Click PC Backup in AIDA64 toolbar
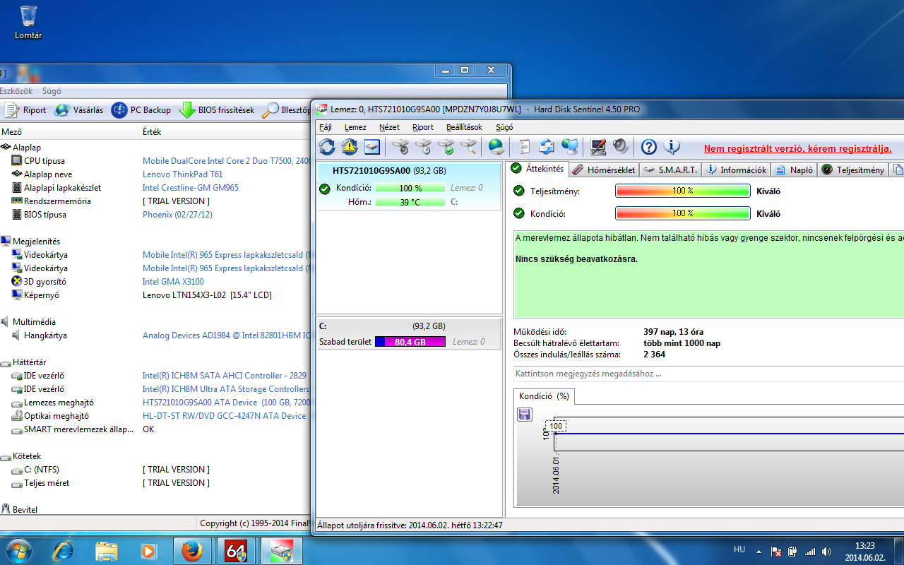904x565 pixels. 141,110
